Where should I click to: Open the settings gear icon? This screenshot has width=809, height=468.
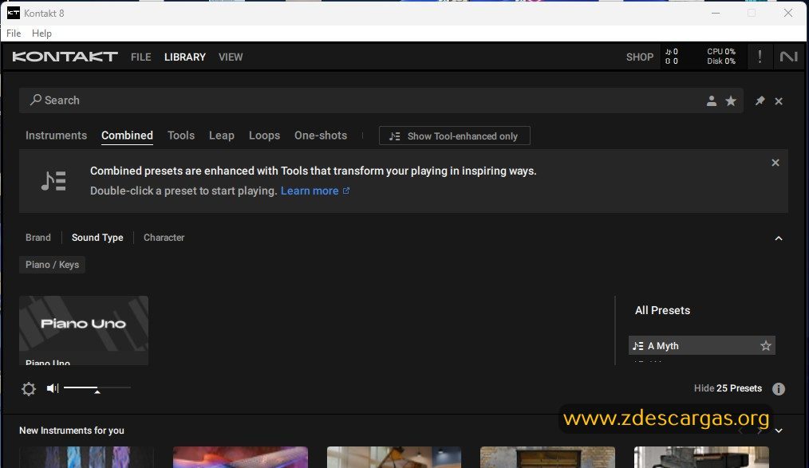29,388
